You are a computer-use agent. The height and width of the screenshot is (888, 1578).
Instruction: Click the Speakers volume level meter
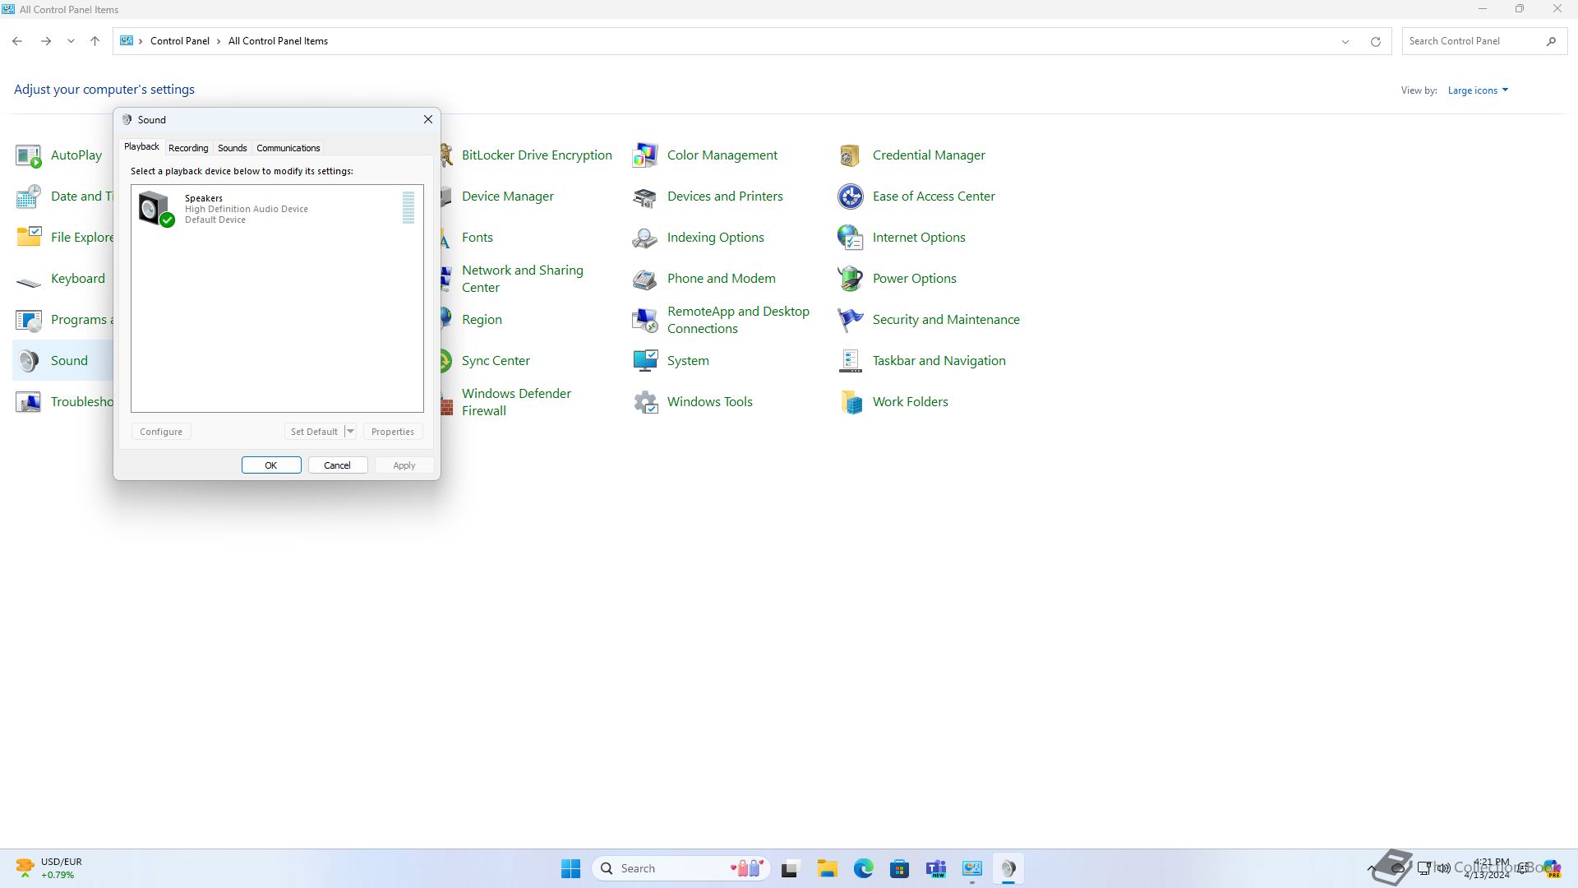coord(408,208)
